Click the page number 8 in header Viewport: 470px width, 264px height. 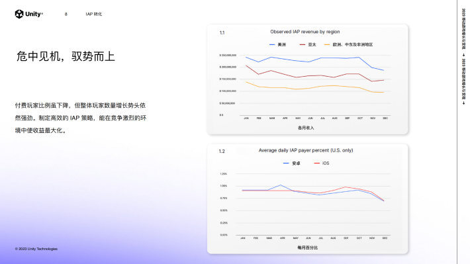(x=66, y=14)
